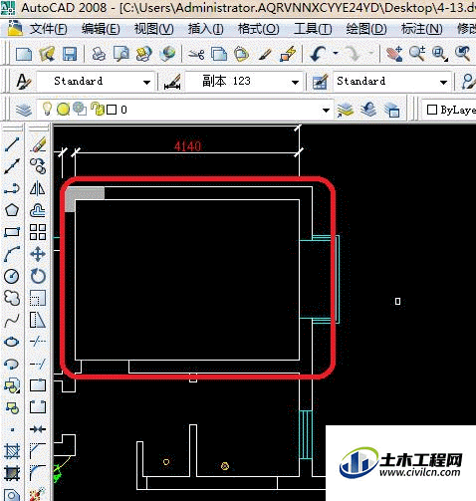The image size is (476, 501).
Task: Select the Array tool
Action: [38, 232]
